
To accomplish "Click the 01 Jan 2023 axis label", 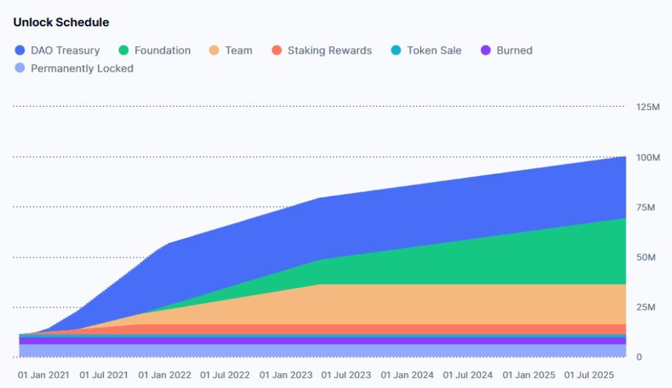I will click(x=287, y=375).
